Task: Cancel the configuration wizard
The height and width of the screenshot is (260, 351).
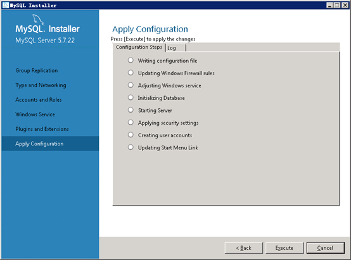Action: (x=325, y=248)
